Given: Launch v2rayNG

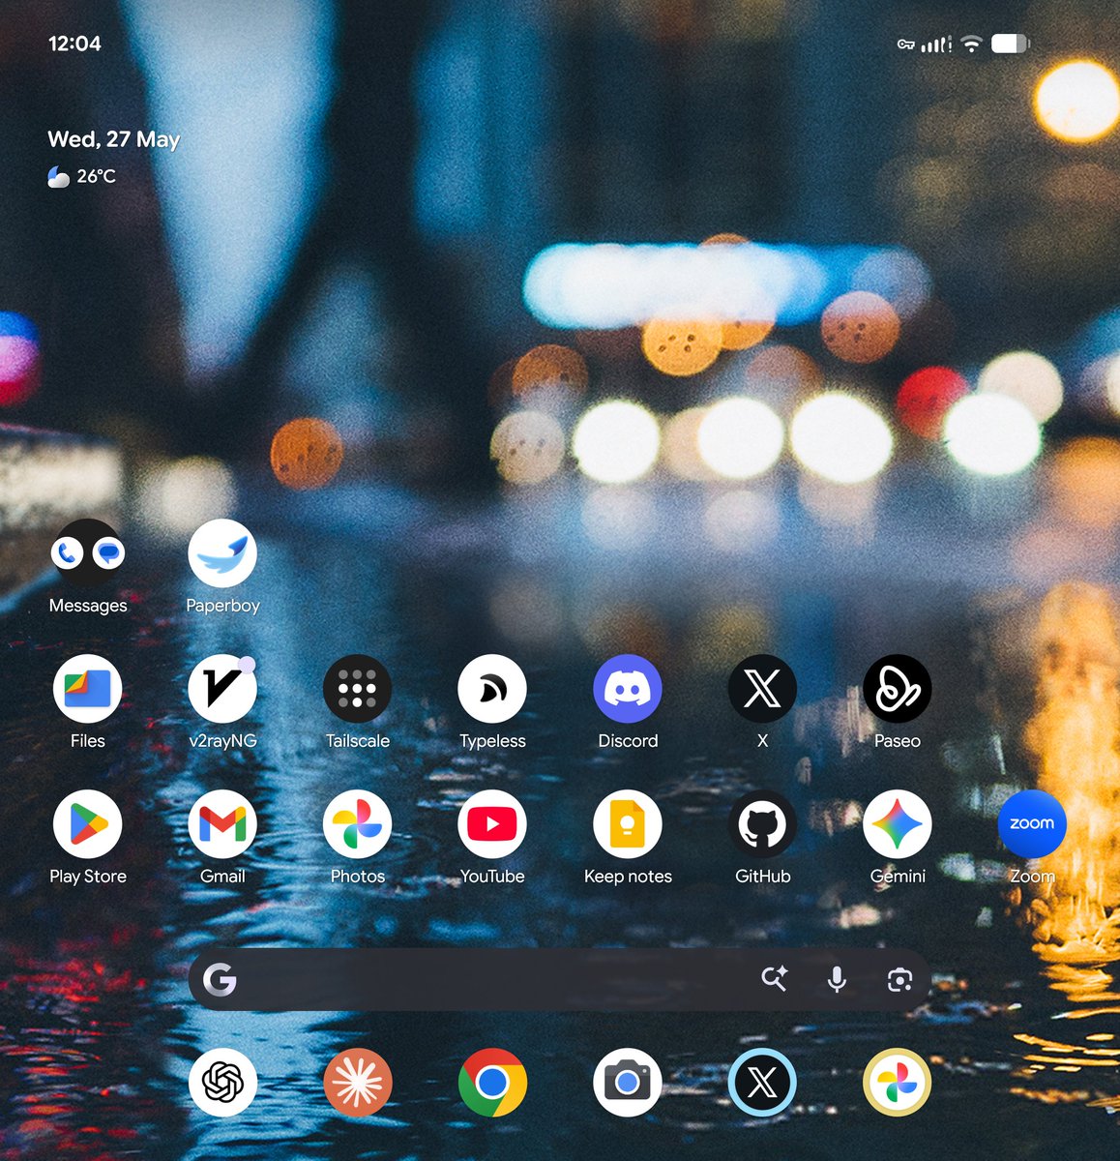Looking at the screenshot, I should pyautogui.click(x=222, y=689).
